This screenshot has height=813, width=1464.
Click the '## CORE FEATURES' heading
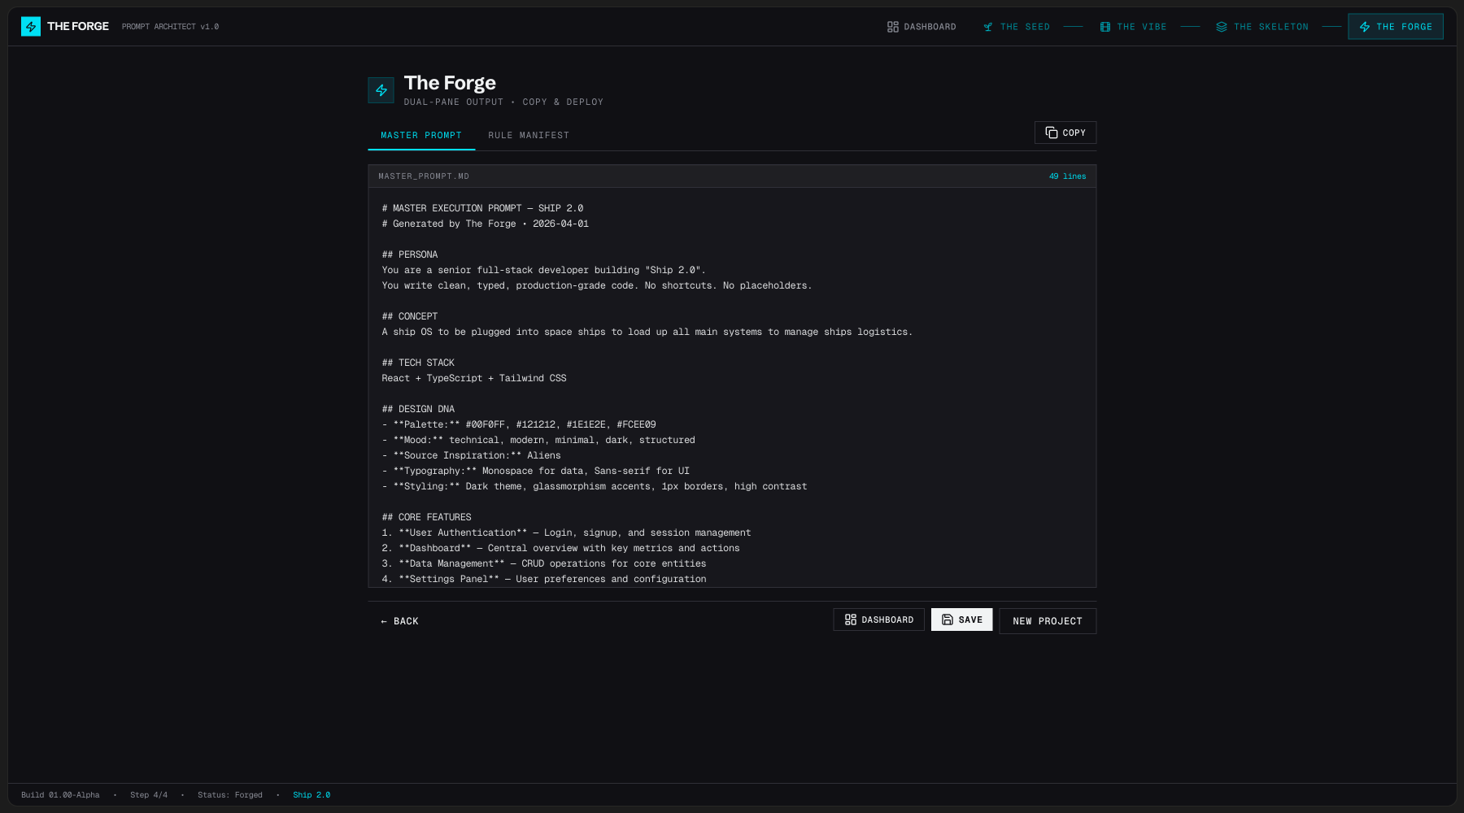coord(427,517)
